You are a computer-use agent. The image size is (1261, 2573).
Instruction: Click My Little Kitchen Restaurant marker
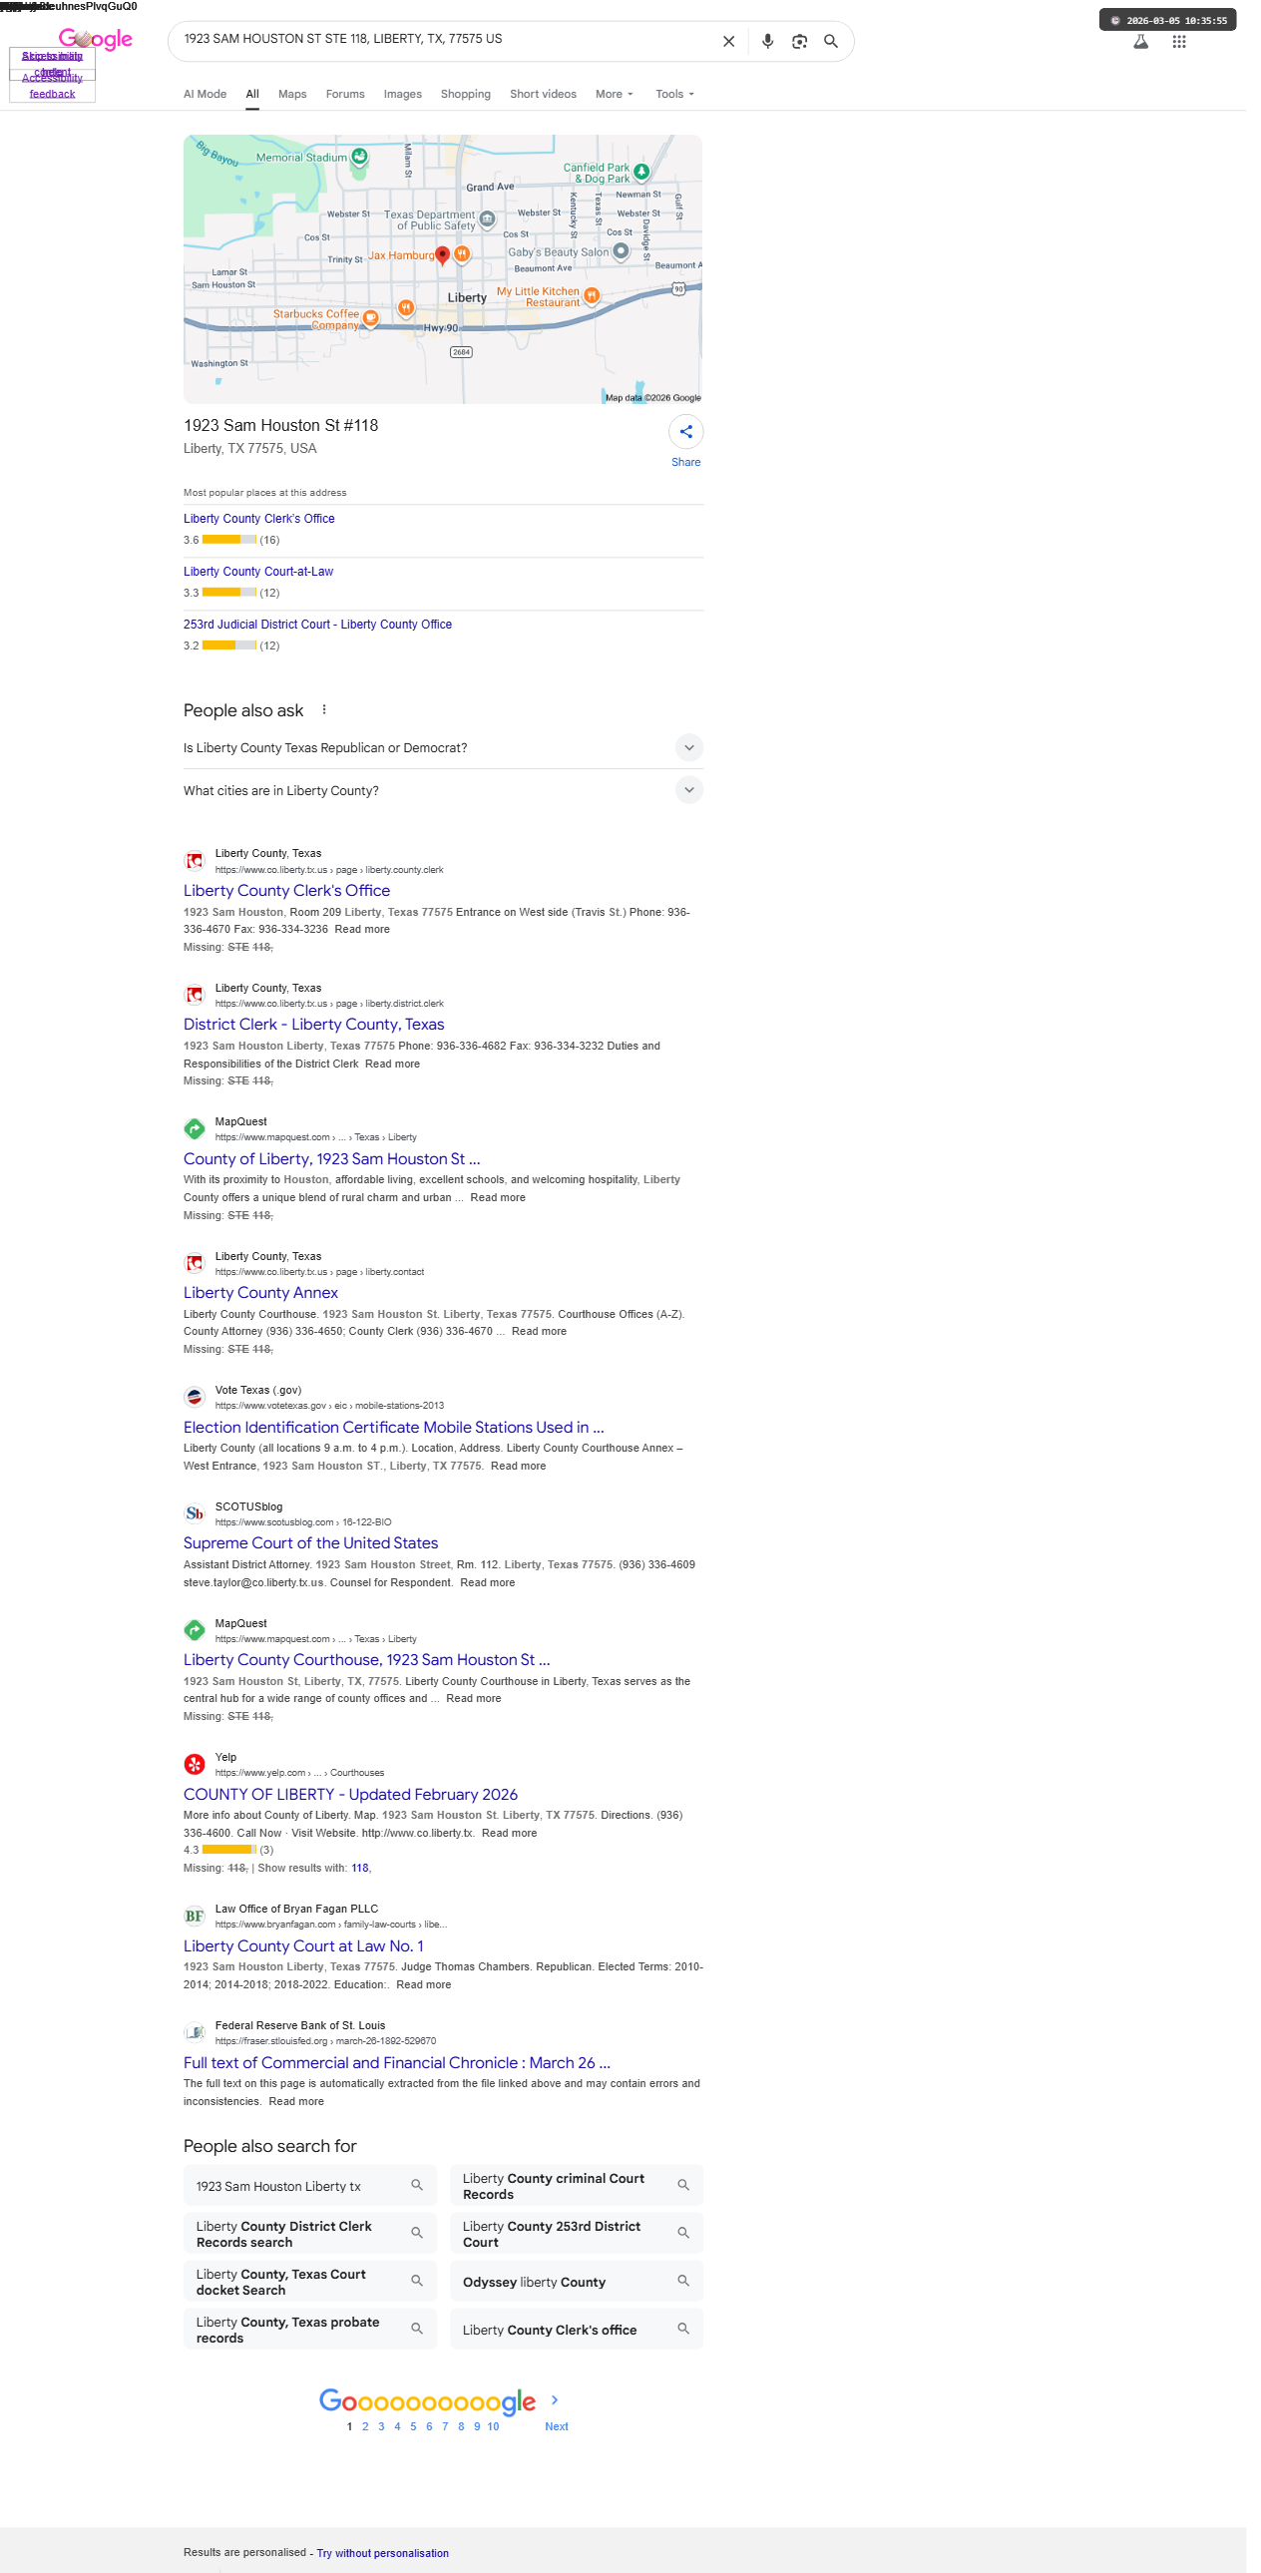tap(591, 294)
